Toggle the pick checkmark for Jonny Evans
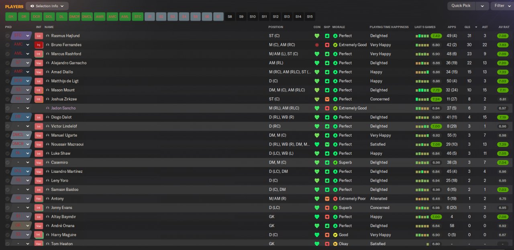 (x=7, y=208)
